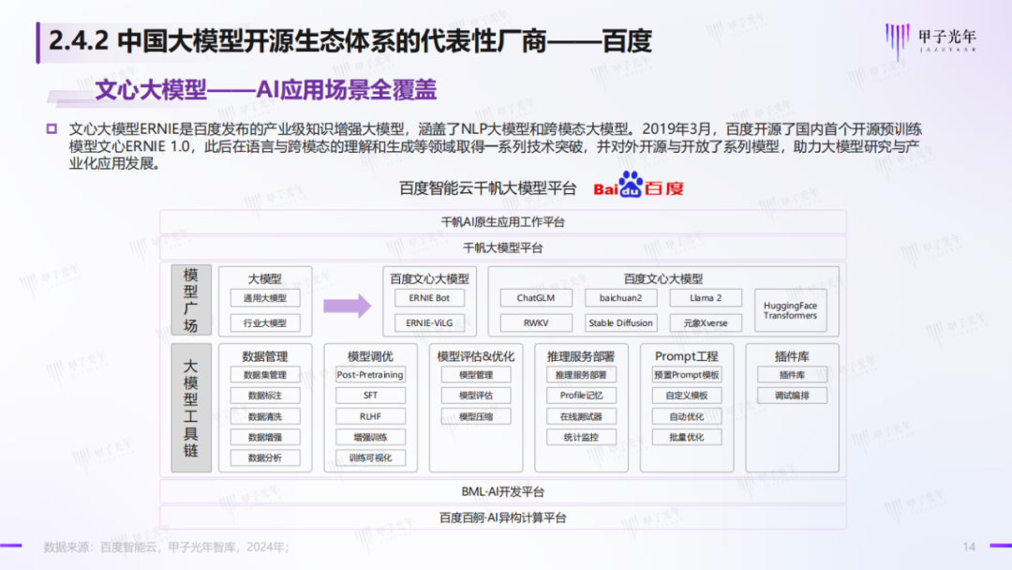The height and width of the screenshot is (570, 1012).
Task: Choose the 增强训练 box
Action: pos(370,437)
